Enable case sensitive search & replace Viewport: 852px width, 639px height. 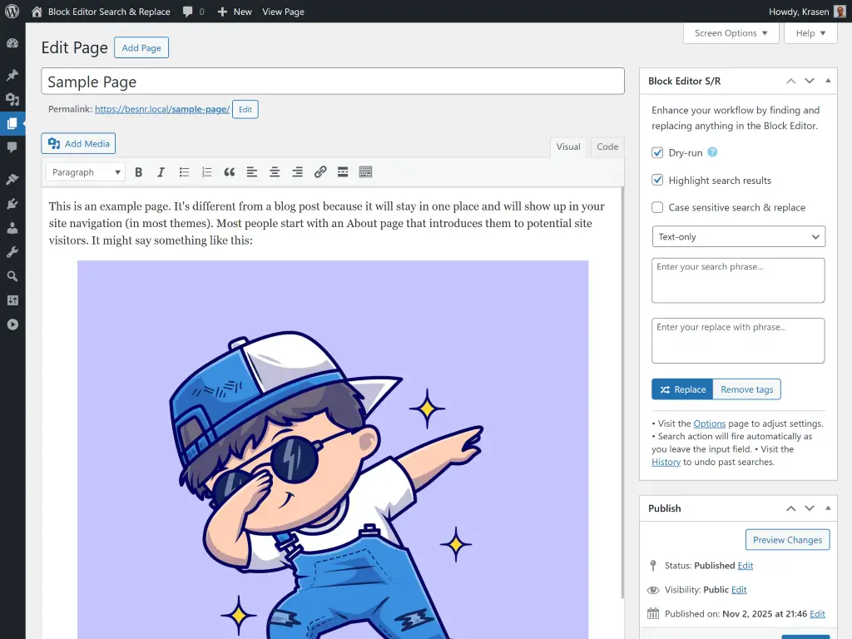657,207
